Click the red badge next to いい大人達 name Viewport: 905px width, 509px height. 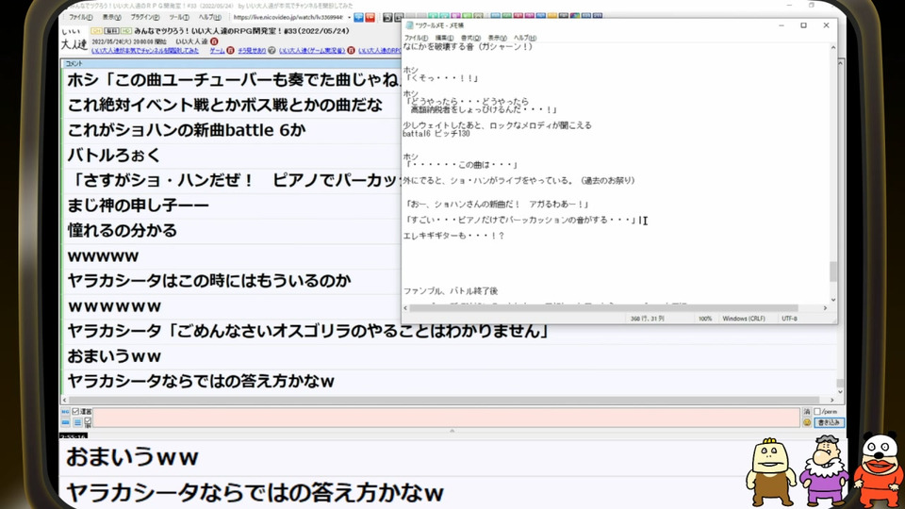[x=214, y=41]
